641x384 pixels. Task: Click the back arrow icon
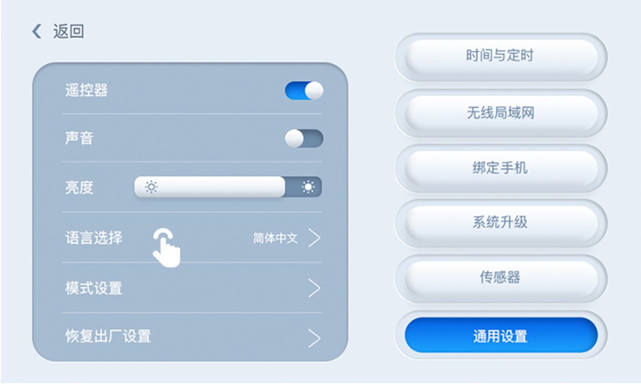[x=37, y=31]
